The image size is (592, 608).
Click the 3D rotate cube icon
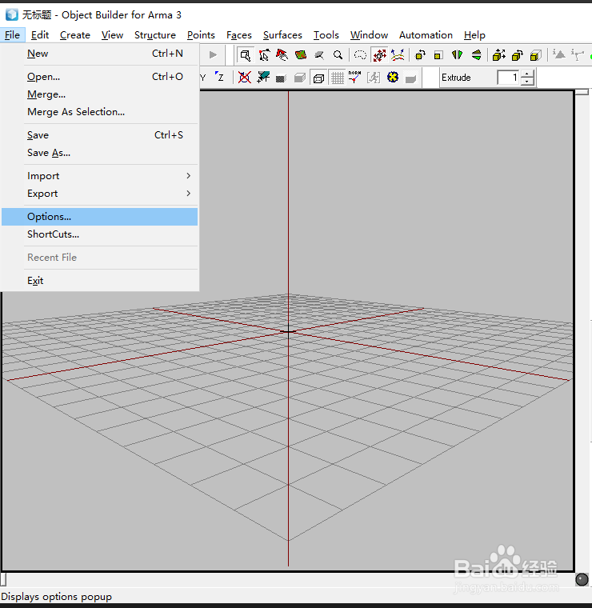point(517,55)
